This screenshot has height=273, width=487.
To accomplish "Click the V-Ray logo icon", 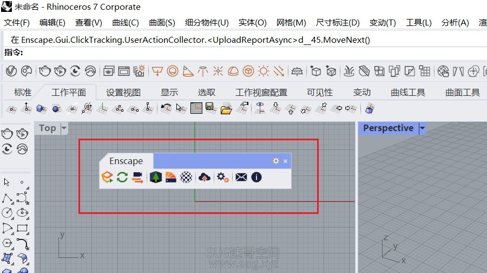I will (11, 71).
